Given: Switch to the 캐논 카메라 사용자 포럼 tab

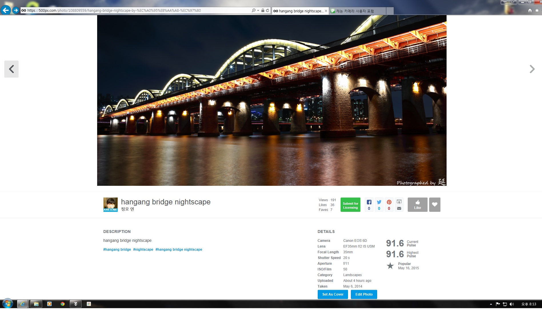Looking at the screenshot, I should [x=357, y=11].
